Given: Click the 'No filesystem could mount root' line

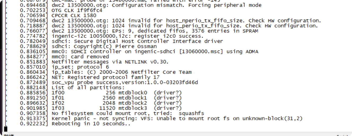Looking at the screenshot, I should pyautogui.click(x=105, y=113).
